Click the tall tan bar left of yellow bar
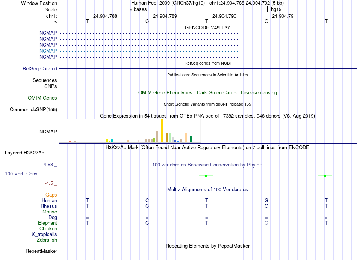The image size is (357, 260). coord(157,137)
